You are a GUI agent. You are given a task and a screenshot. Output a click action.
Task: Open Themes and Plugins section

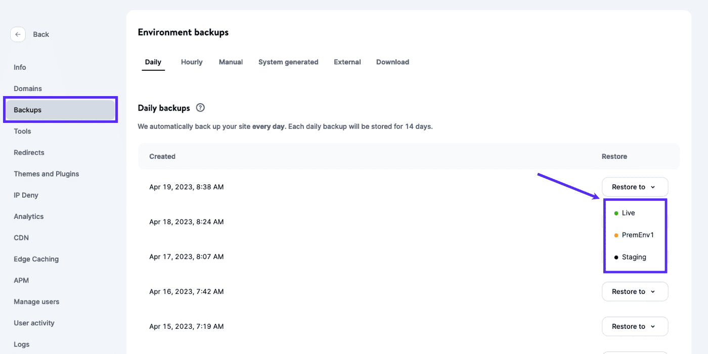[x=46, y=173]
